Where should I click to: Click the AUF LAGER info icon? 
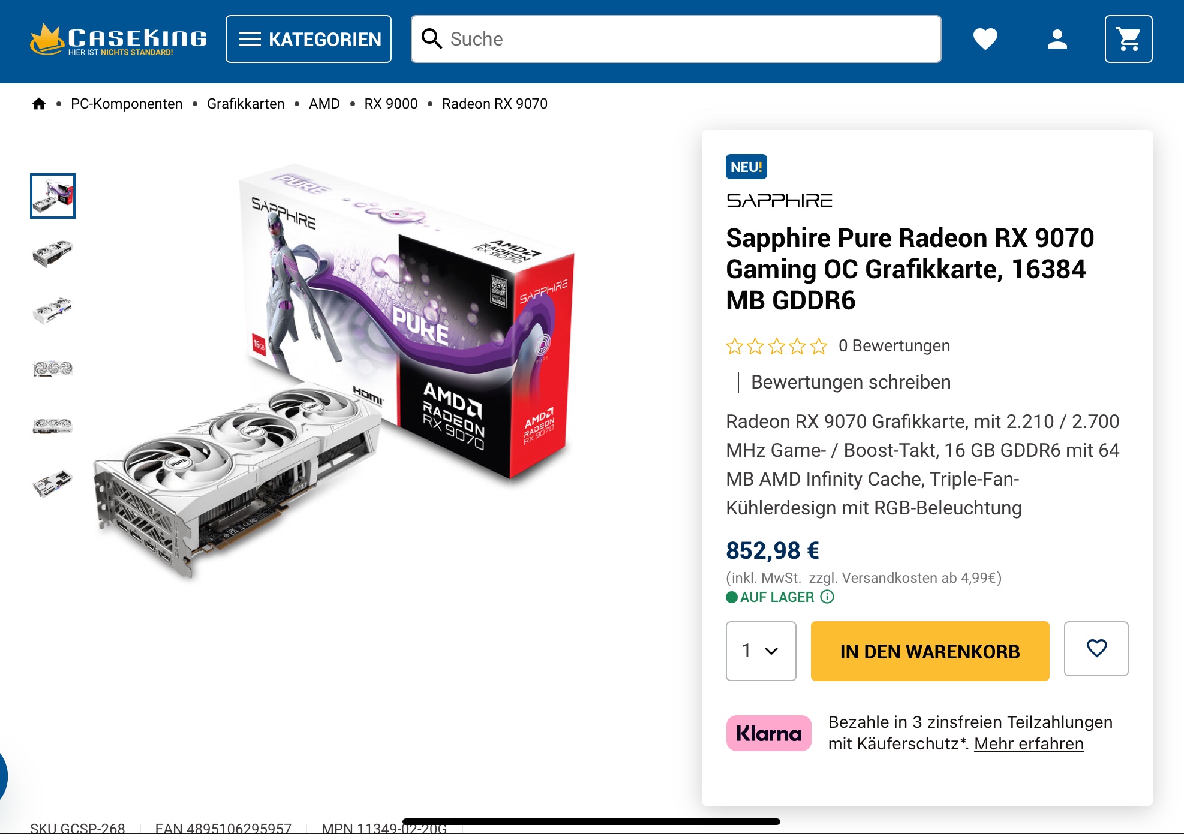click(x=827, y=597)
